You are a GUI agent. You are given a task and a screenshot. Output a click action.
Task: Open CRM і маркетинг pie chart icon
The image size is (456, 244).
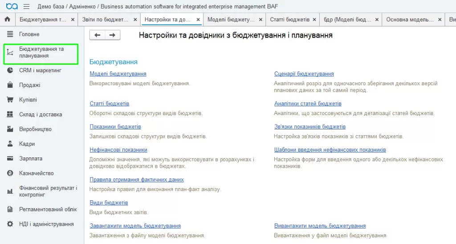tap(10, 70)
